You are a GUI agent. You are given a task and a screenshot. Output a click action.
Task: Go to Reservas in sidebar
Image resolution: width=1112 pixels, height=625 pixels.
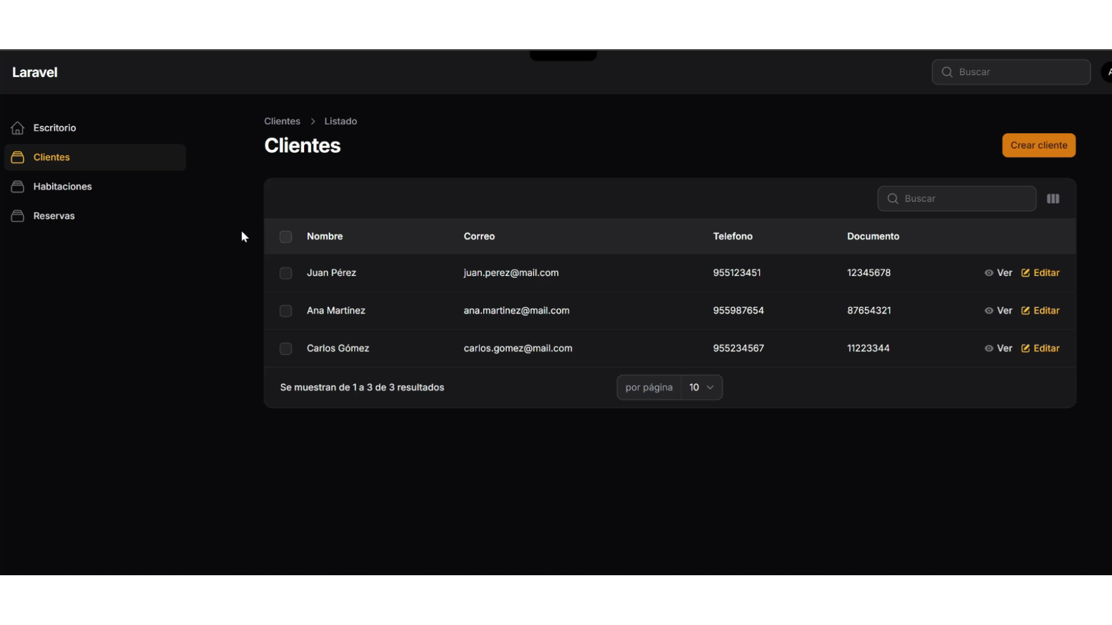(54, 216)
